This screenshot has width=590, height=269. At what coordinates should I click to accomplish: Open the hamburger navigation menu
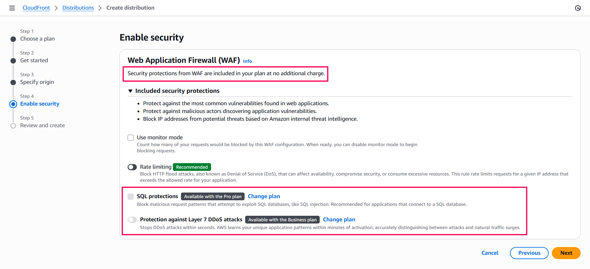click(12, 8)
